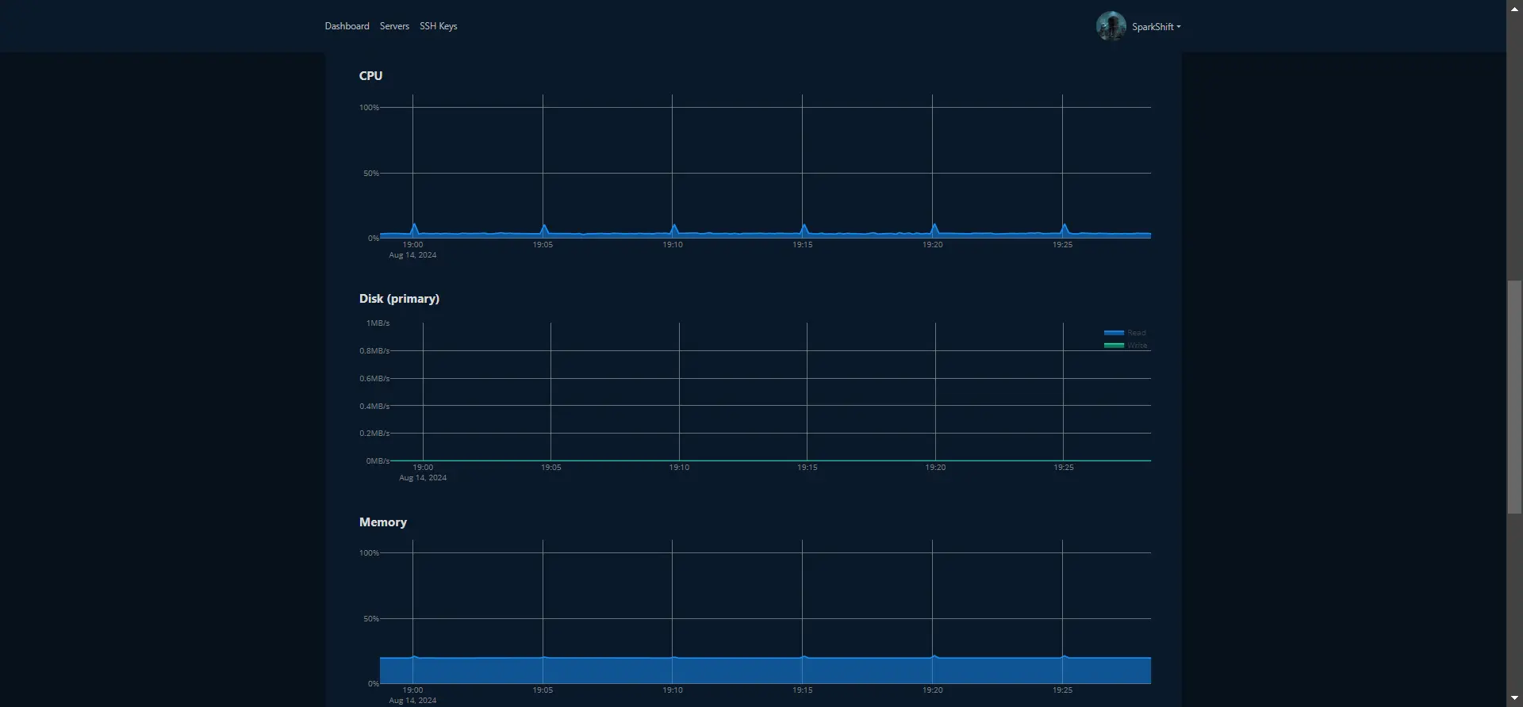1523x707 pixels.
Task: Click the 19:15 label on the Disk chart
Action: coord(807,468)
